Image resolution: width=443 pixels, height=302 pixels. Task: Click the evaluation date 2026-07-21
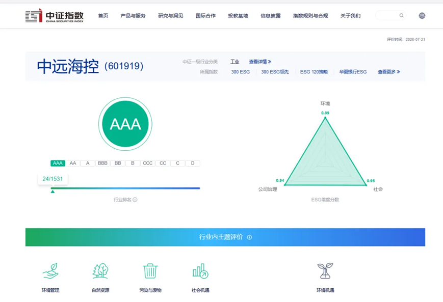pos(415,40)
